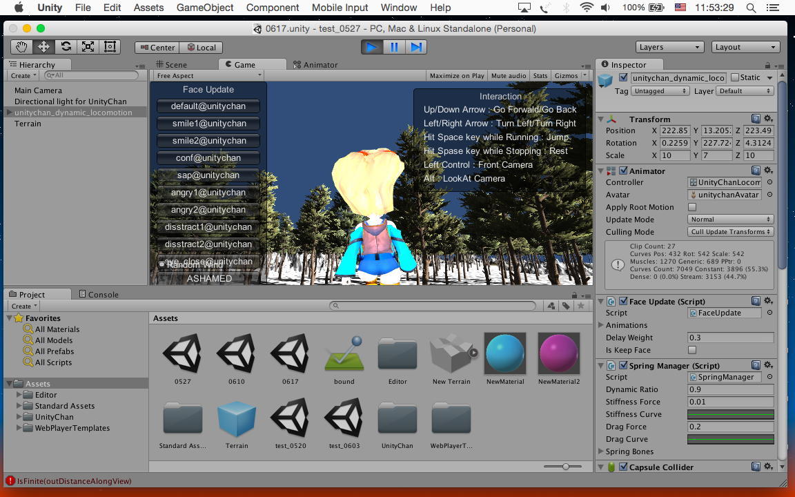Enable Is Keep Face checkbox

coord(692,350)
